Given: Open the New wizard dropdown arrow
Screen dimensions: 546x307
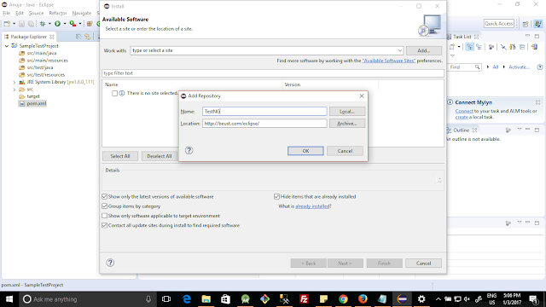Looking at the screenshot, I should click(x=14, y=24).
